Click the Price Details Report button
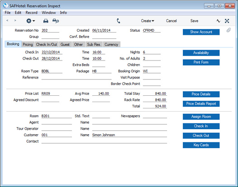Image resolution: width=238 pixels, height=187 pixels. click(201, 103)
